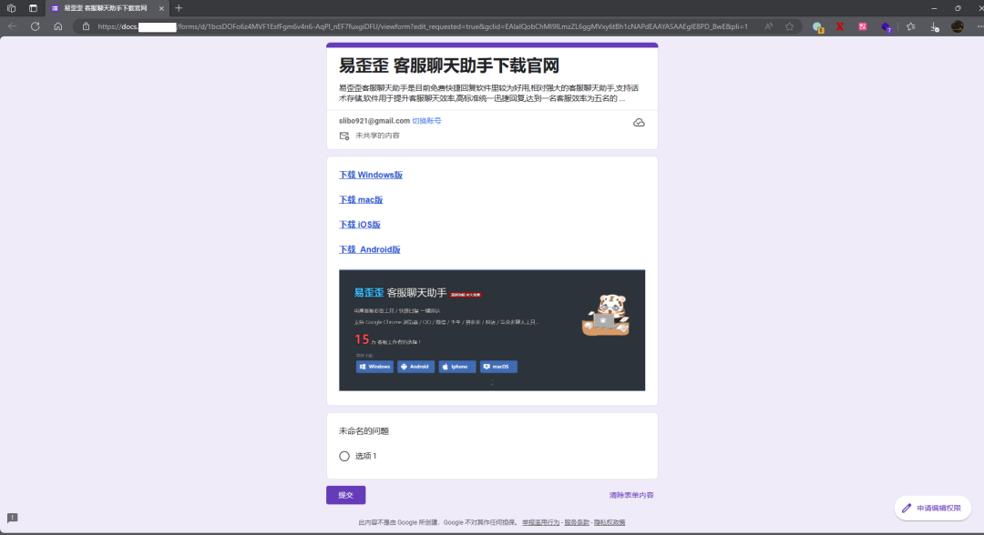984x535 pixels.
Task: Click the switch account link
Action: (x=426, y=121)
